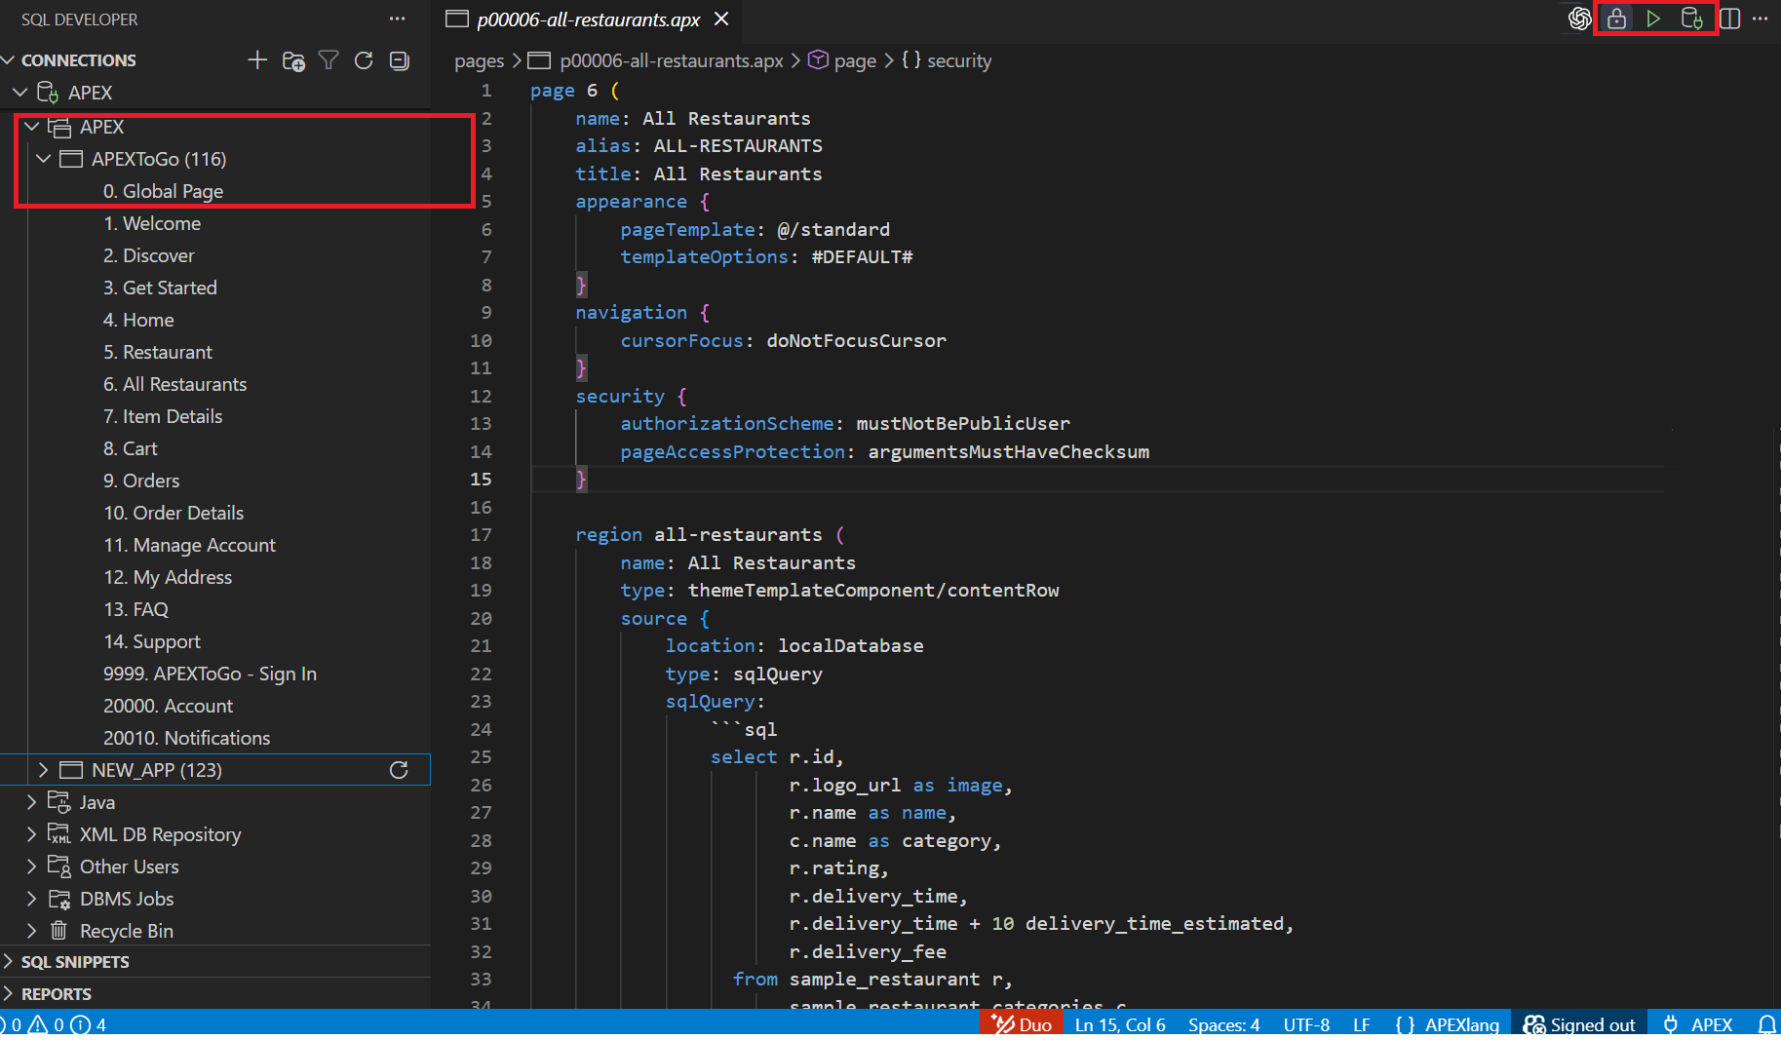Expand the Java node
1781x1040 pixels.
point(31,802)
